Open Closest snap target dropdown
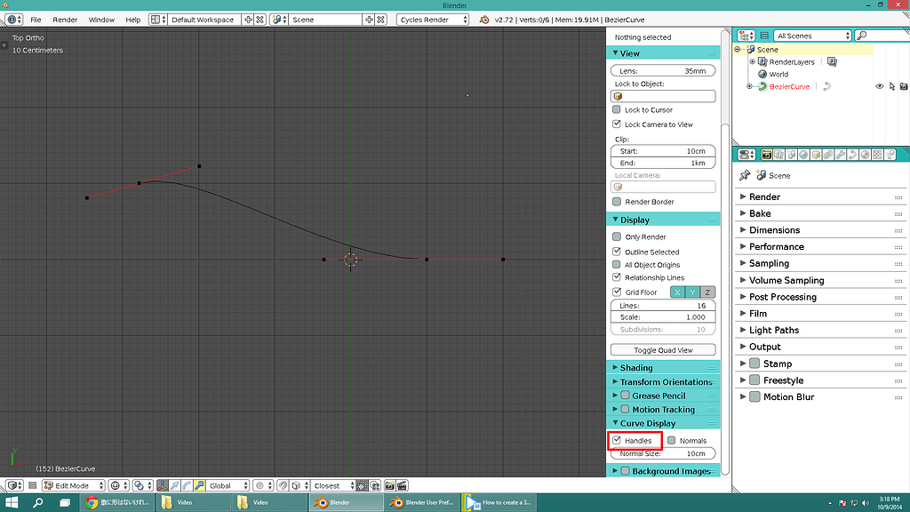 tap(333, 486)
